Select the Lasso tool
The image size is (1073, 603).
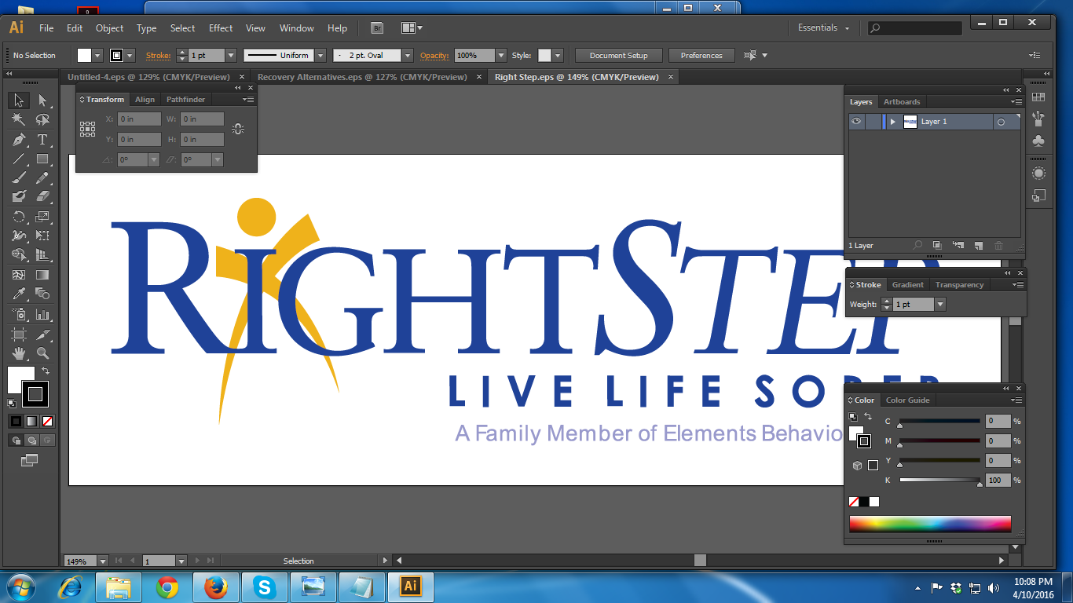click(x=42, y=119)
